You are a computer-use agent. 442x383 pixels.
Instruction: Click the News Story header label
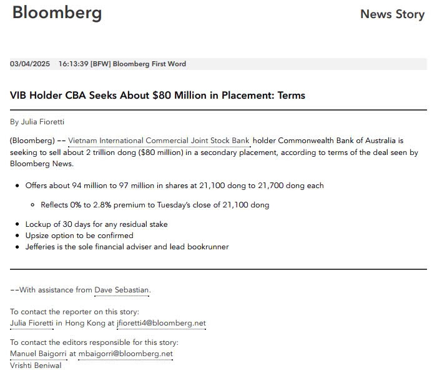pos(392,14)
